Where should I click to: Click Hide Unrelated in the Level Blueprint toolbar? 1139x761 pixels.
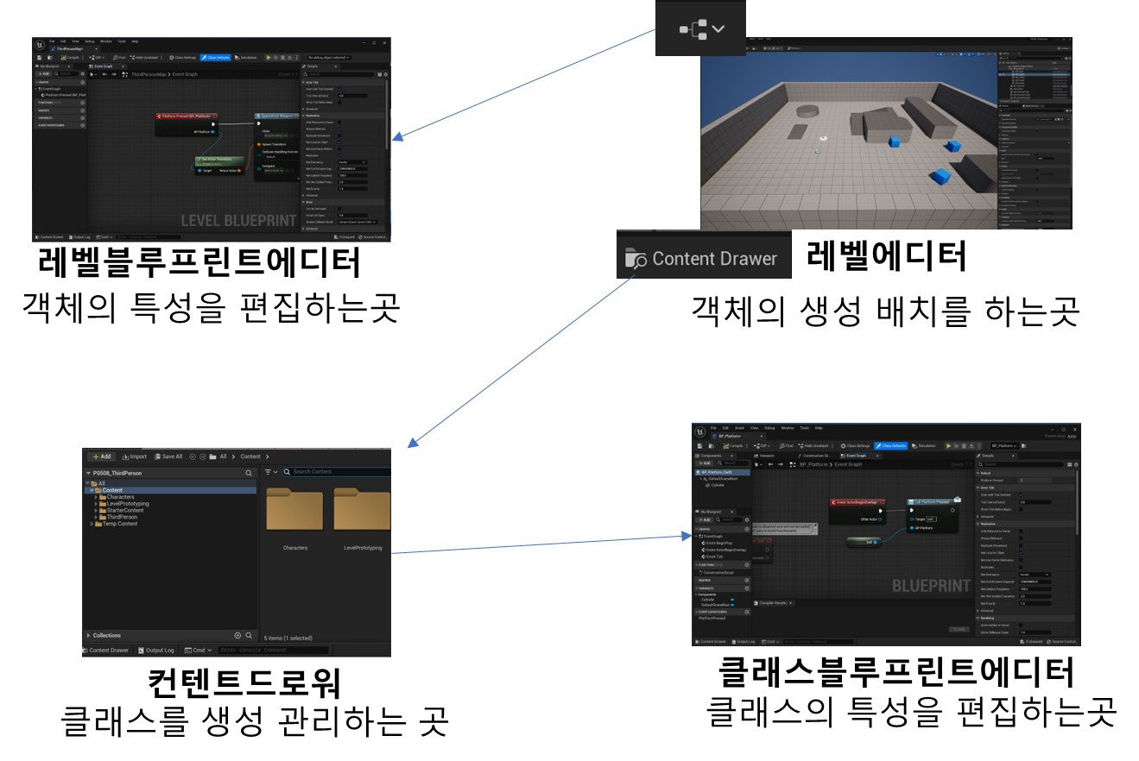(143, 58)
